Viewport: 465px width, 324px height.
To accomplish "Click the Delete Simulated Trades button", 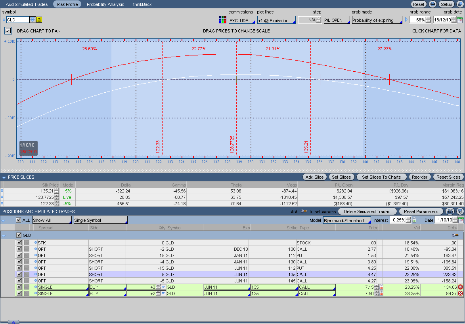I will click(367, 212).
